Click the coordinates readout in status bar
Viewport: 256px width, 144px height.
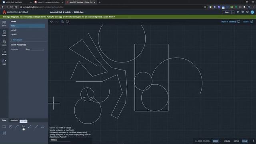click(203, 141)
